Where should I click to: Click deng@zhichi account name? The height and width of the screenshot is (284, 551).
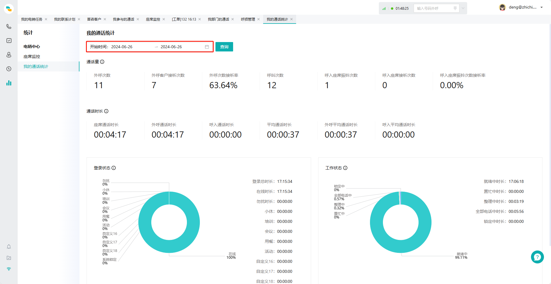(x=523, y=7)
